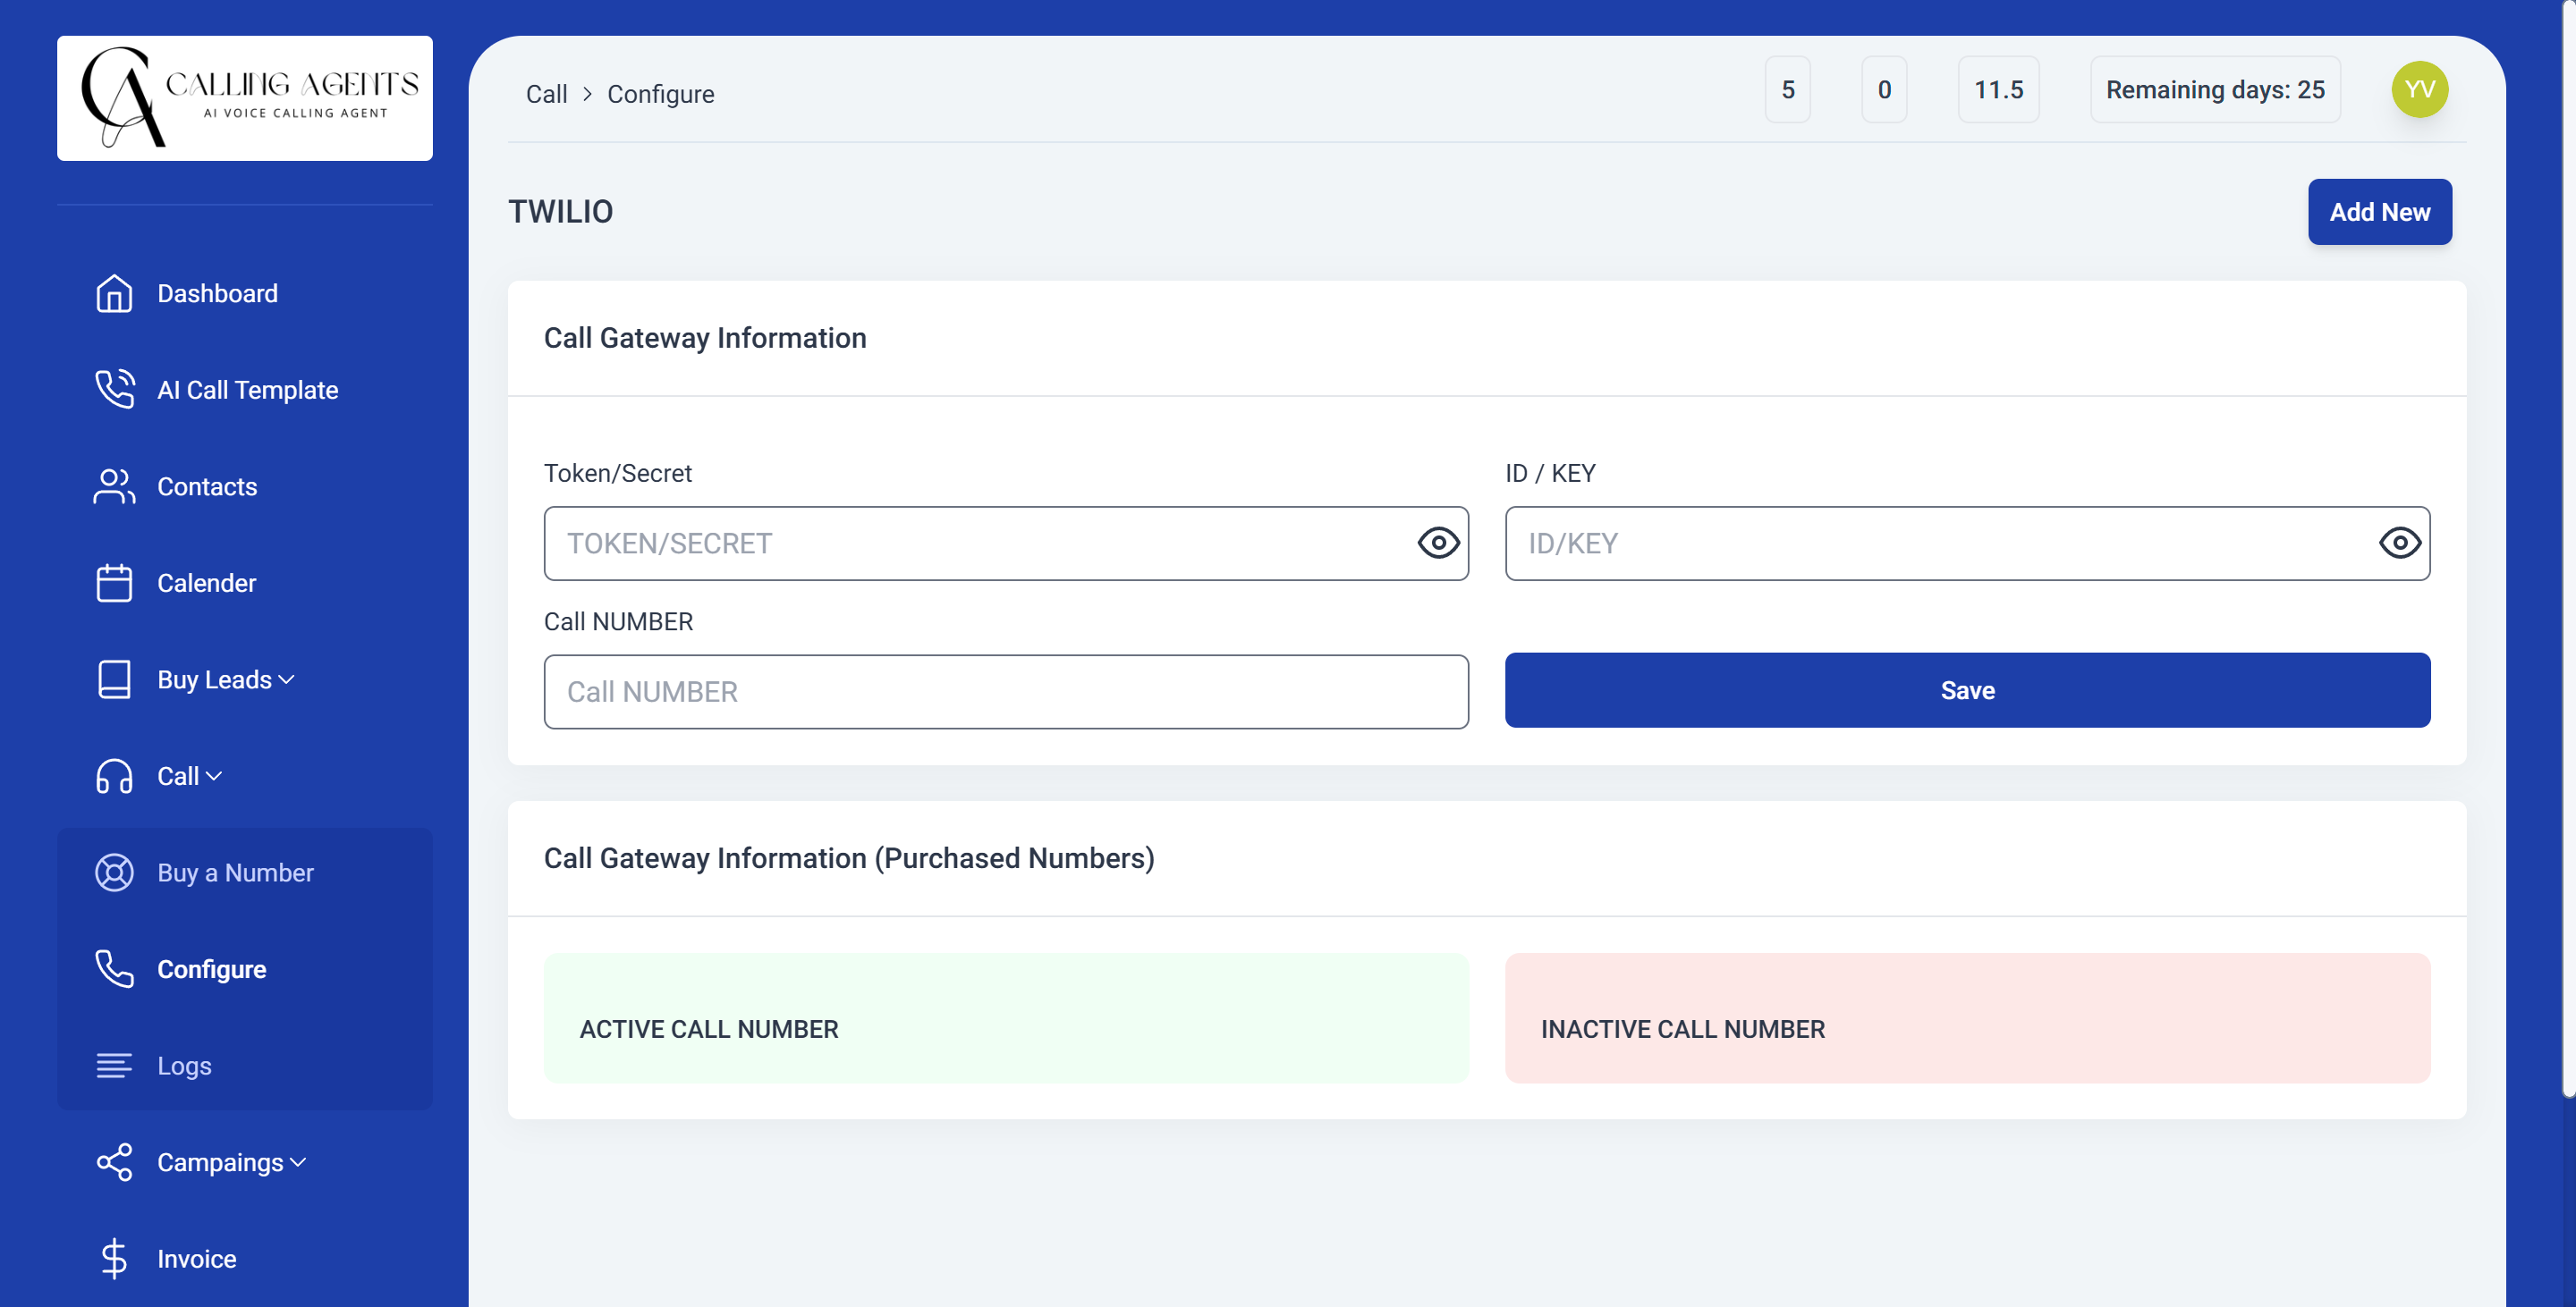Select Configure in the breadcrumb
The width and height of the screenshot is (2576, 1307).
[x=660, y=93]
